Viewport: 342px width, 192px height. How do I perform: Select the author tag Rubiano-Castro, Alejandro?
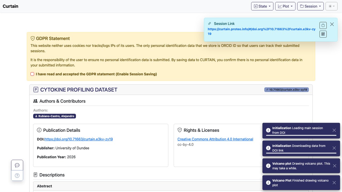tap(55, 116)
